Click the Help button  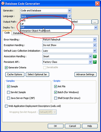pos(90,126)
